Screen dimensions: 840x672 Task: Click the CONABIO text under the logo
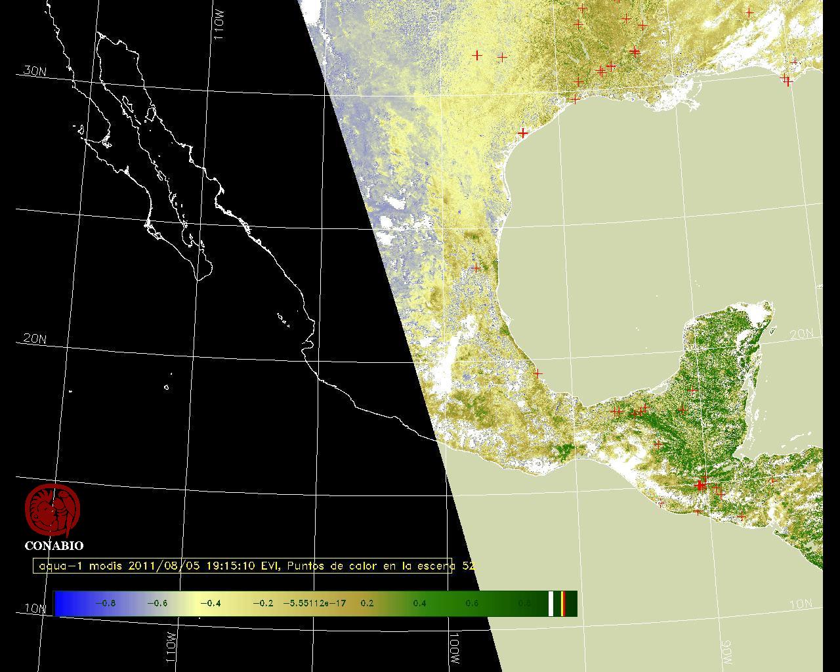pyautogui.click(x=54, y=546)
